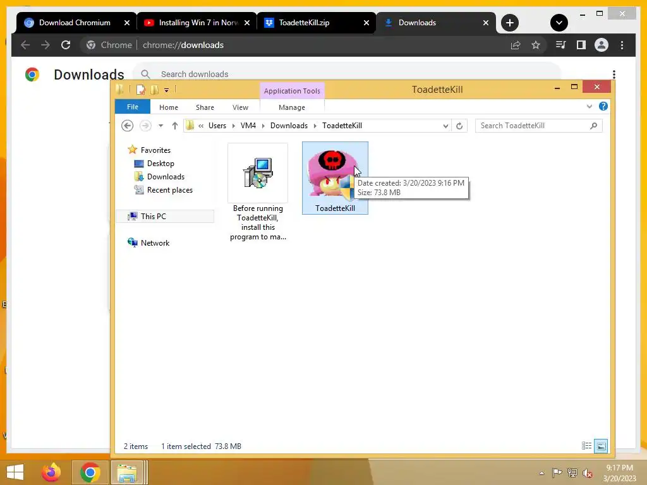Open Chrome media controls icon
Image resolution: width=647 pixels, height=485 pixels.
pos(560,45)
